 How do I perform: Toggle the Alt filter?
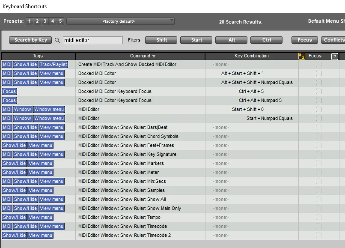pos(231,40)
